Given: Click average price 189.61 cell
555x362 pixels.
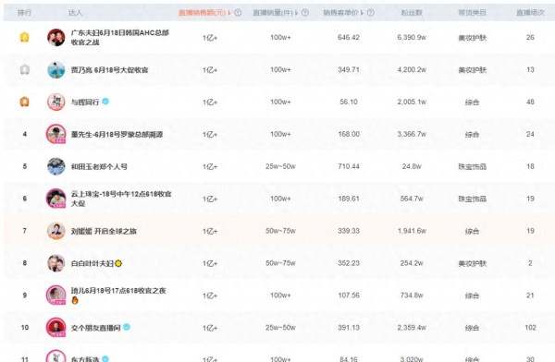Looking at the screenshot, I should (x=349, y=199).
